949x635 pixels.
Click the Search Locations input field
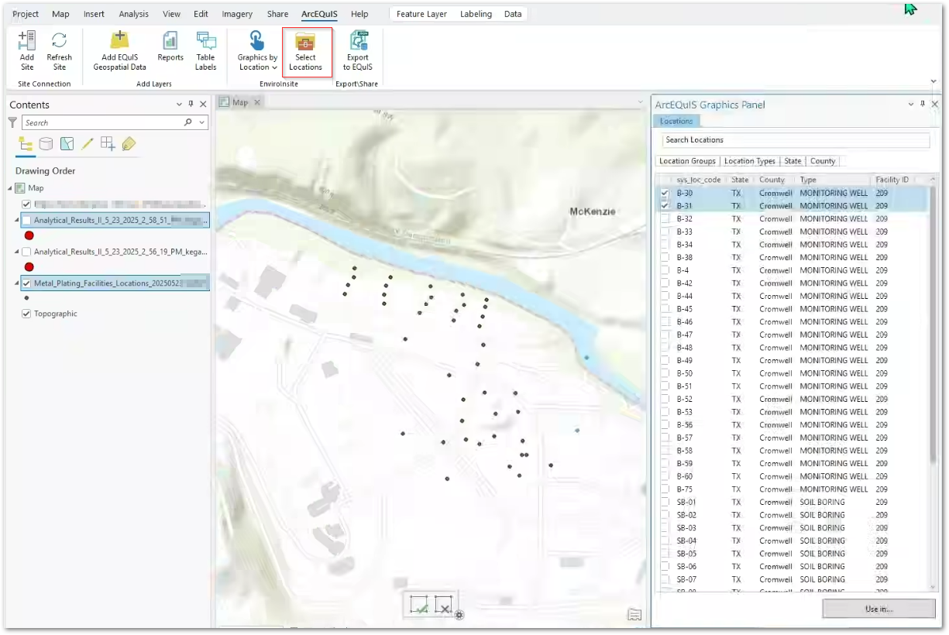(x=796, y=140)
